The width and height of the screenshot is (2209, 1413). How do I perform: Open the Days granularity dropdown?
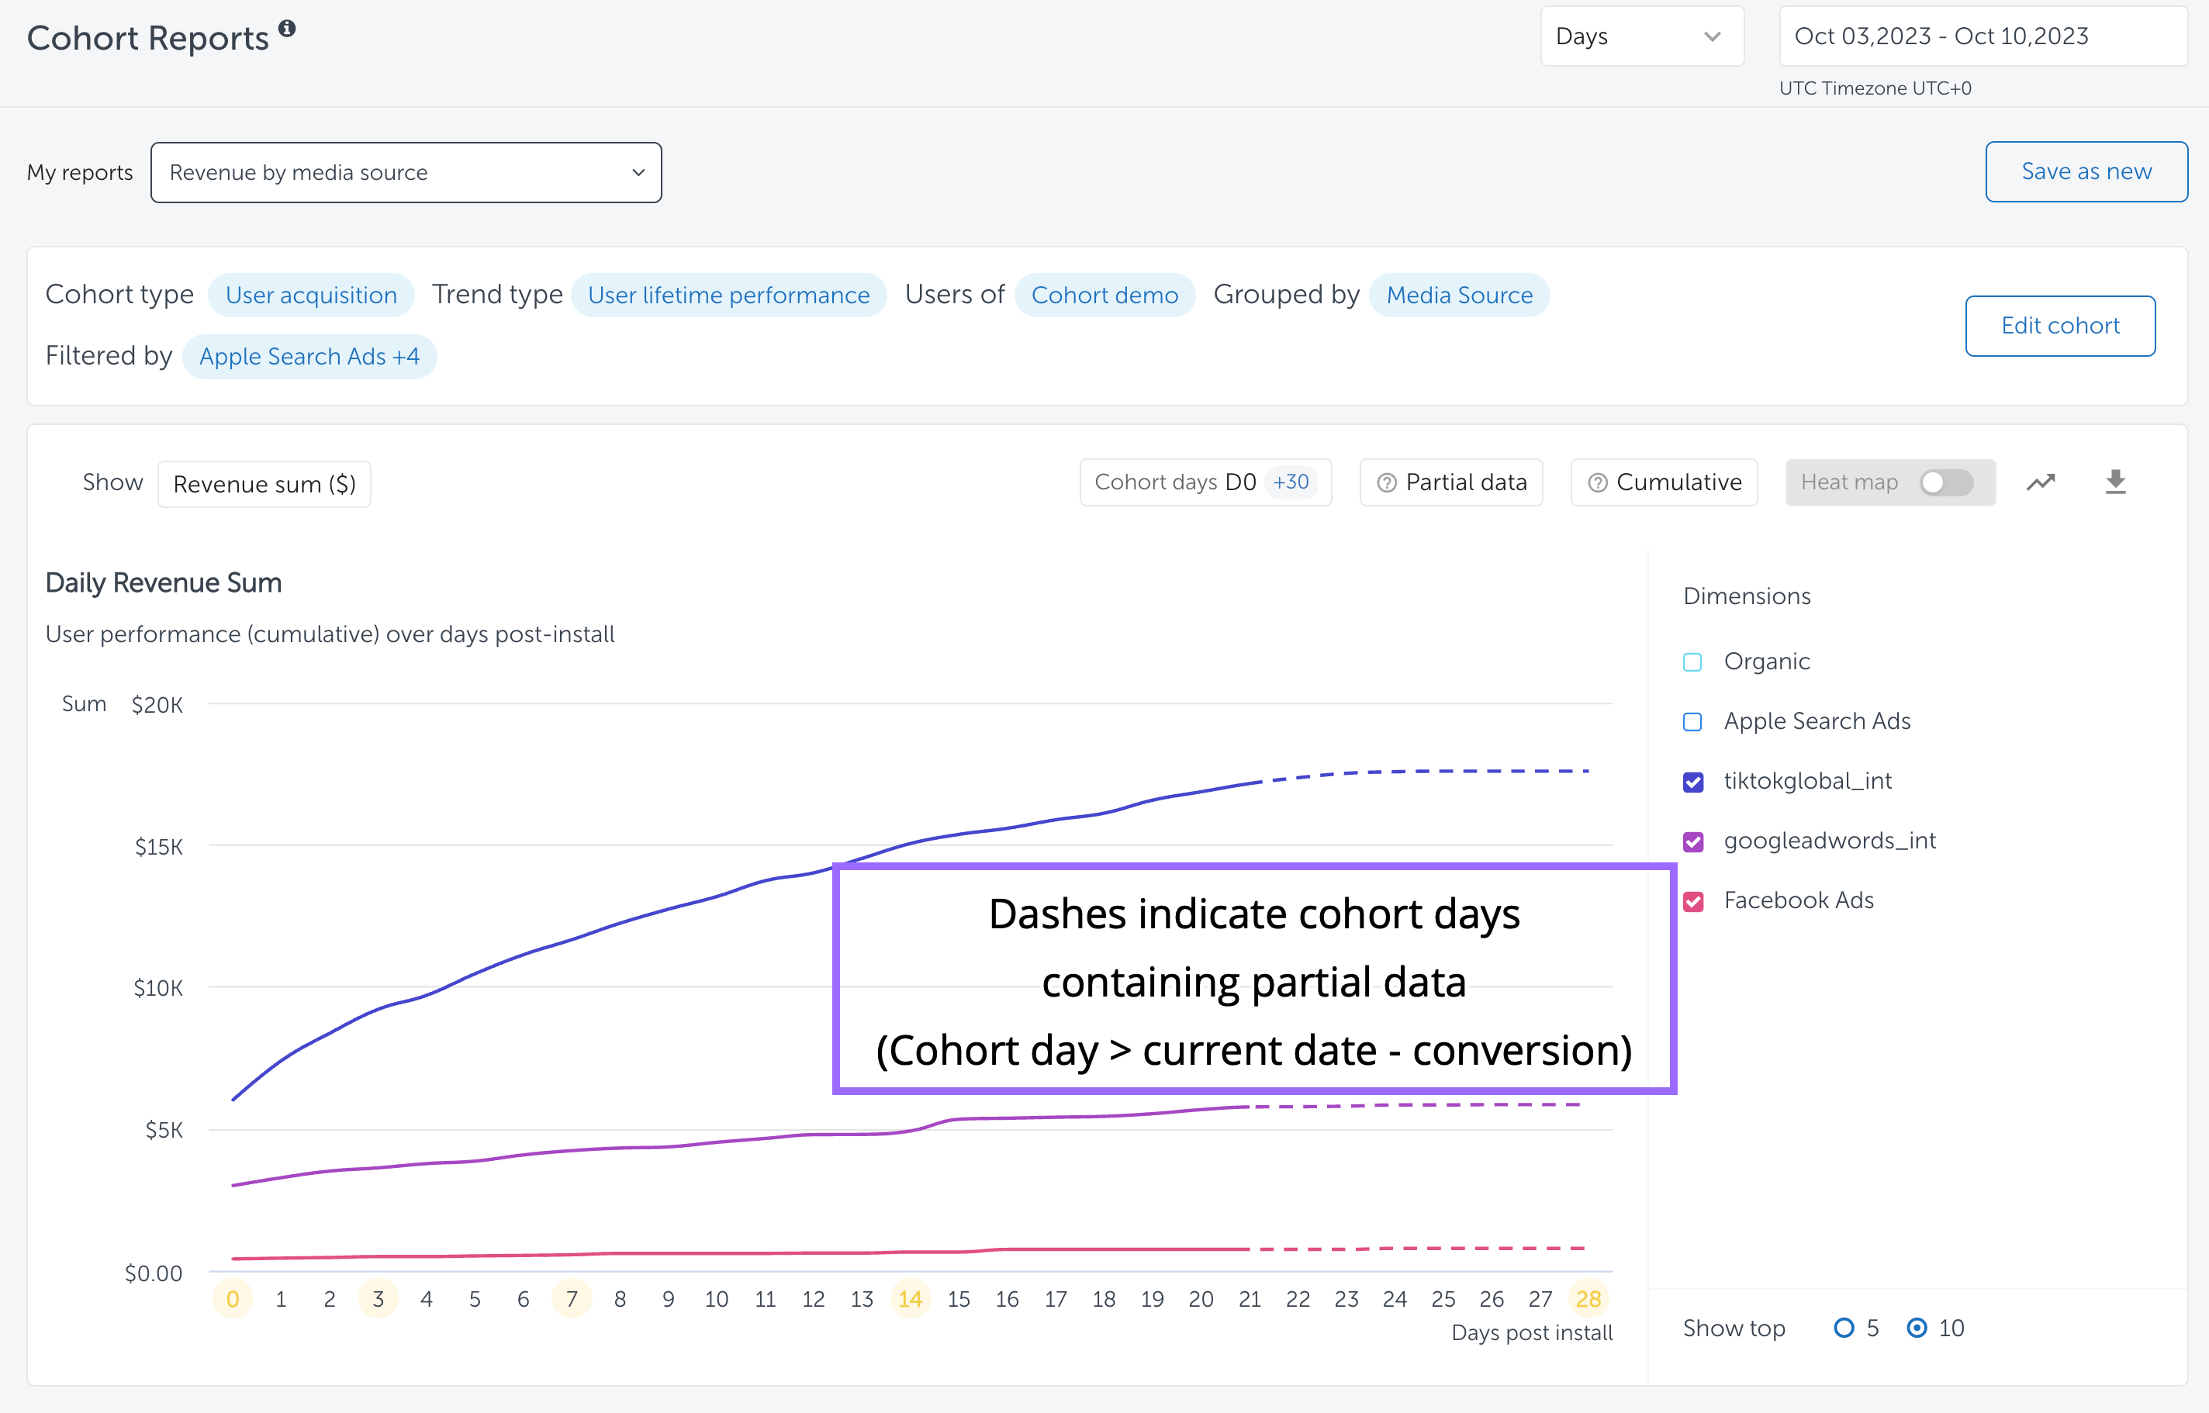[1641, 36]
